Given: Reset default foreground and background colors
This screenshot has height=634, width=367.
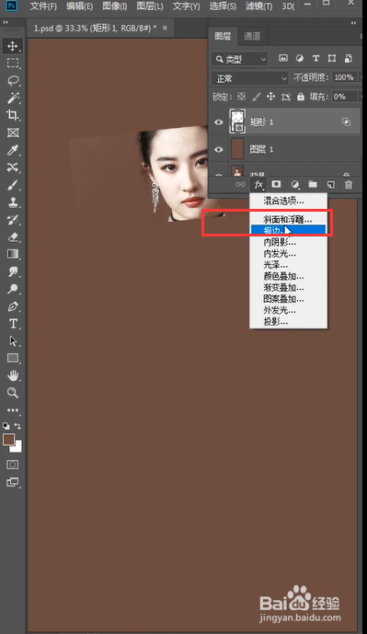Looking at the screenshot, I should click(6, 426).
